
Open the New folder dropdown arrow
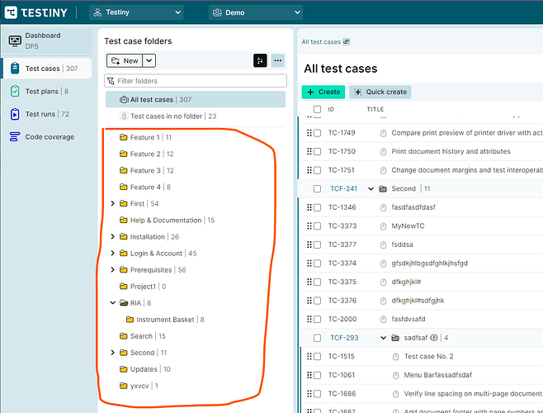(x=149, y=60)
